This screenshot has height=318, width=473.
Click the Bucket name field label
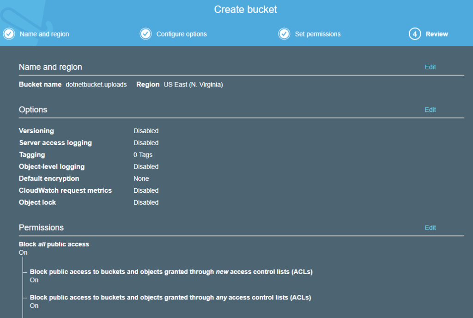point(40,85)
